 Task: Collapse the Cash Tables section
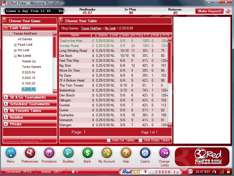pos(6,28)
